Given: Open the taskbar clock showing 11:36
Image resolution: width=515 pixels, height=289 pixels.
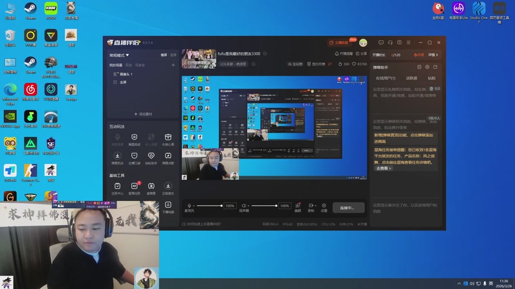Looking at the screenshot, I should pos(504,283).
